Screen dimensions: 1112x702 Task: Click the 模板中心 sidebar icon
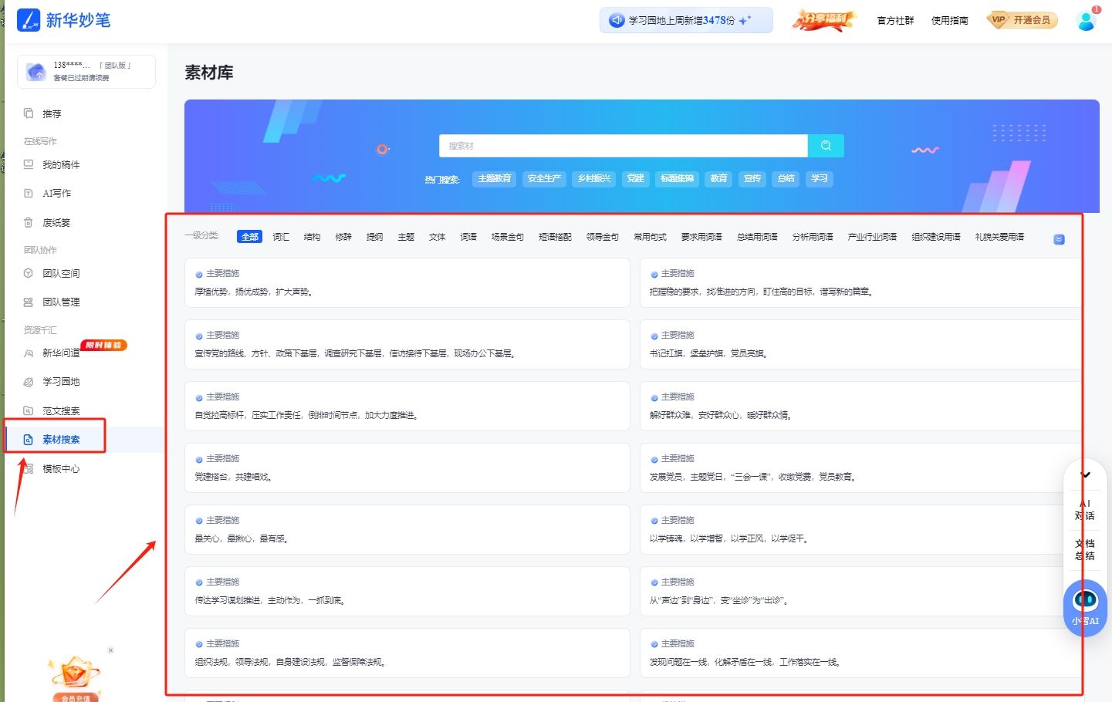coord(29,468)
